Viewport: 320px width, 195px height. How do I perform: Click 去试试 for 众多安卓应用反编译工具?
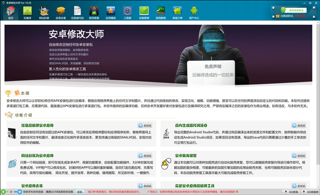298,186
